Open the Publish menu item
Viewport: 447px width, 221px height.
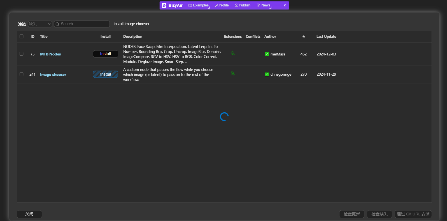[243, 5]
